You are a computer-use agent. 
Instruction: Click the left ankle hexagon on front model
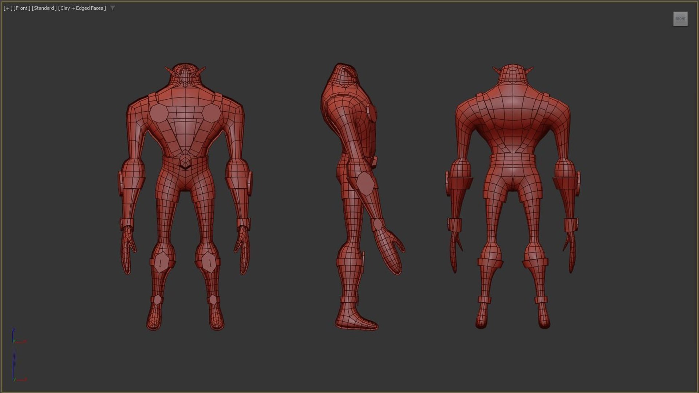click(157, 299)
